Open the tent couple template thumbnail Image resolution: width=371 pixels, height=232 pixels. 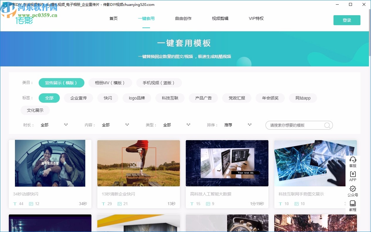point(50,163)
